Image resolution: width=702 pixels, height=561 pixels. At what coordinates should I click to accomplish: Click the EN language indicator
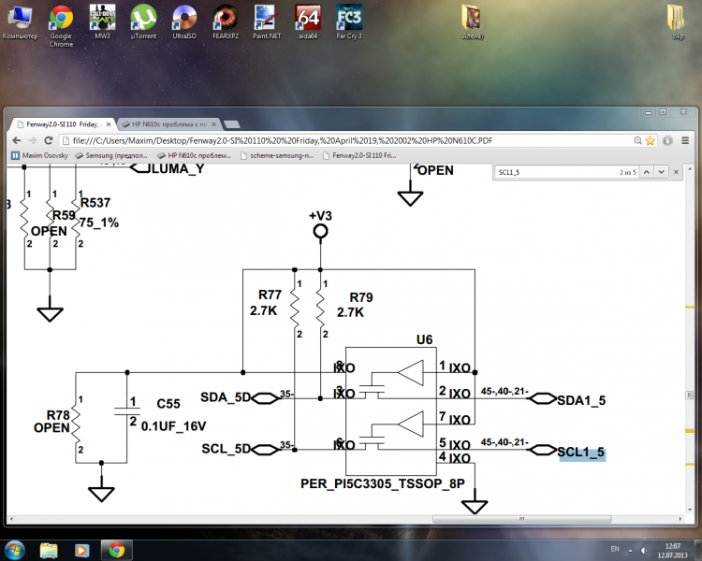[x=615, y=549]
